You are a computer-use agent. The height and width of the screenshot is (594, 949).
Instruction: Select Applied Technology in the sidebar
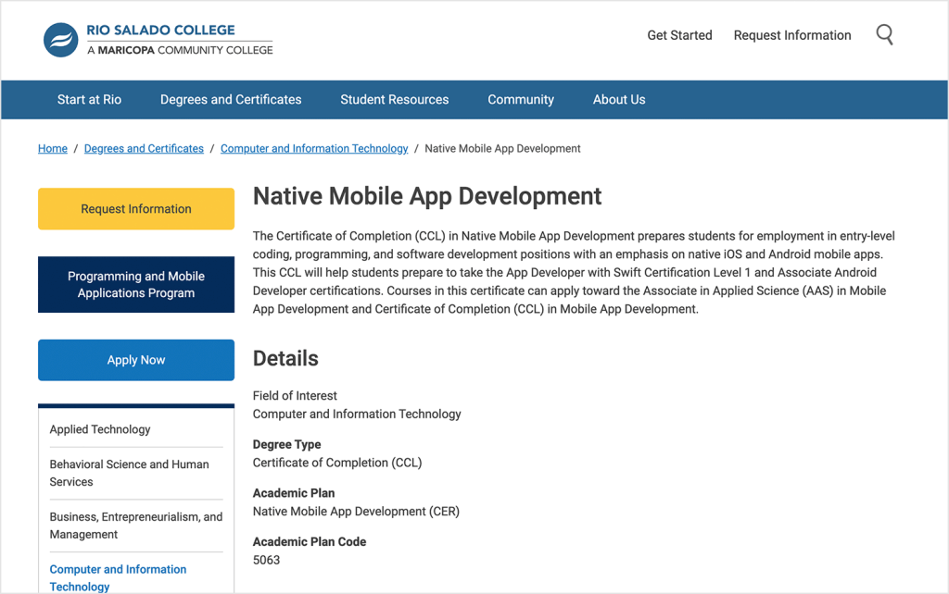(x=99, y=429)
